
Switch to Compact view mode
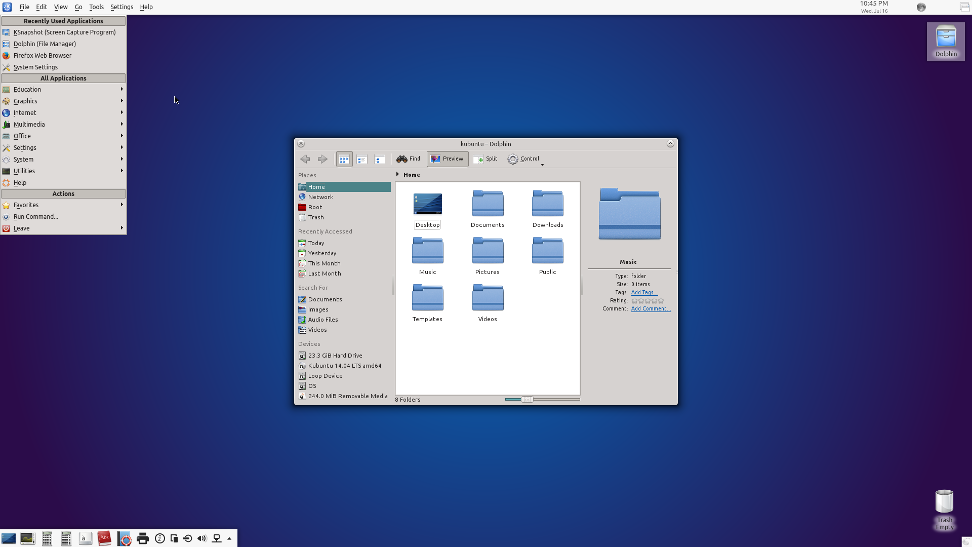tap(362, 159)
